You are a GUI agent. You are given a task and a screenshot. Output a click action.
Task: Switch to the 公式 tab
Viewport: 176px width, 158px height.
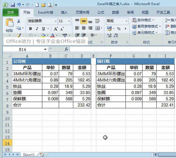(x=101, y=12)
